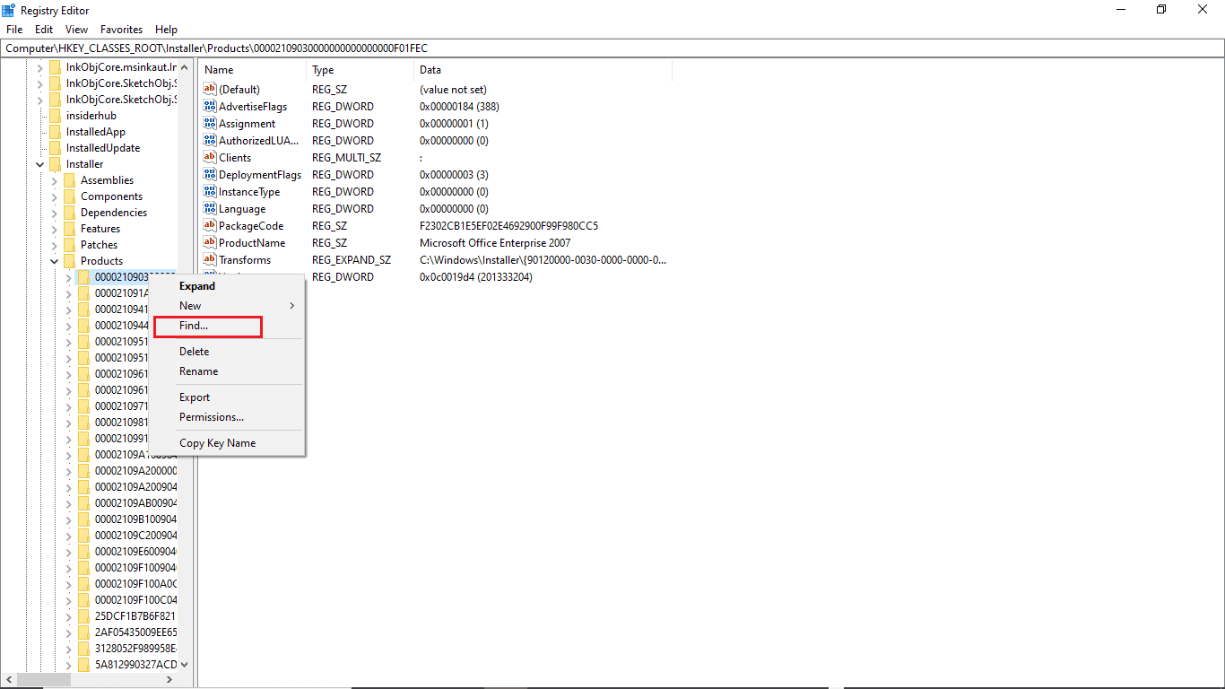Click the Patches folder icon
The image size is (1225, 689).
(70, 245)
